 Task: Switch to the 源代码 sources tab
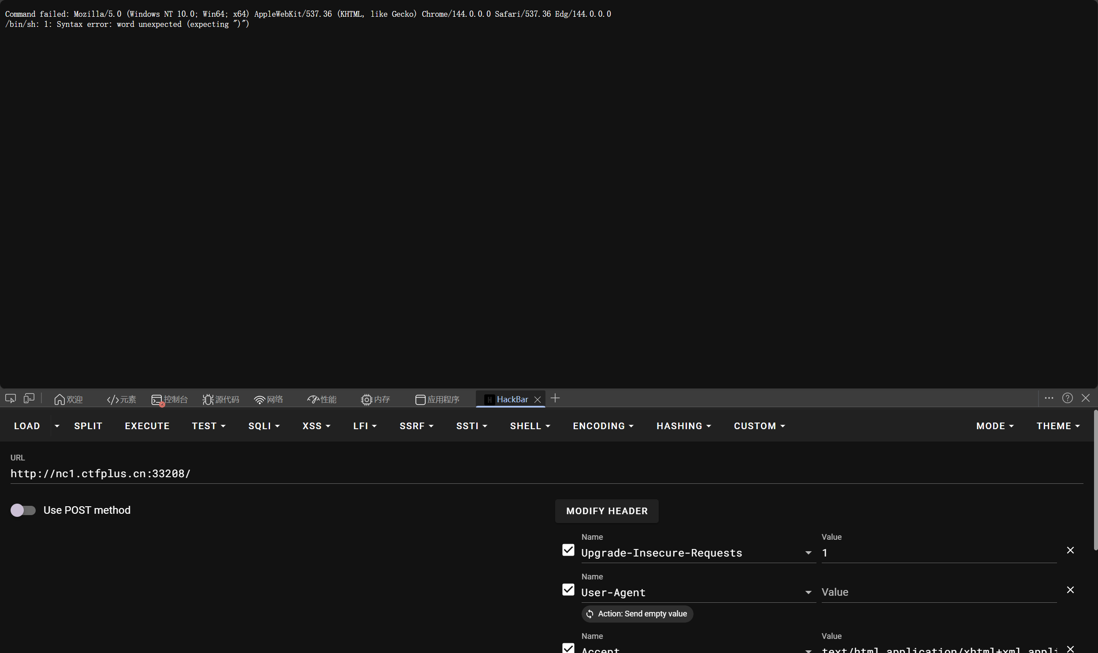pyautogui.click(x=221, y=400)
